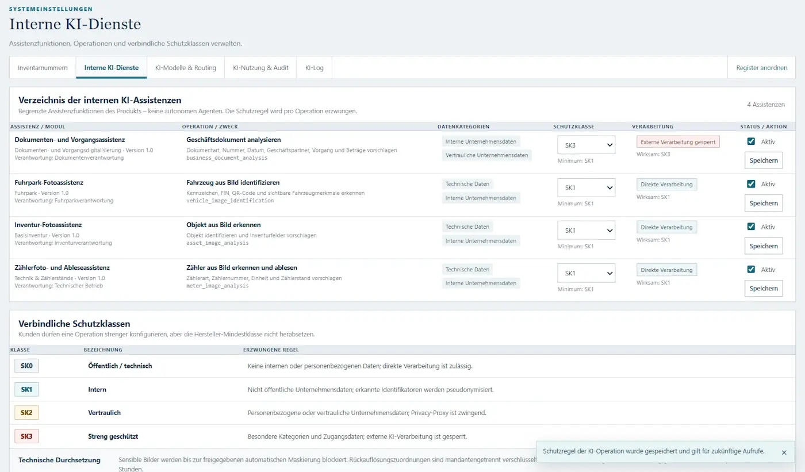The height and width of the screenshot is (472, 805).
Task: Click the '4 Assistenzen' count label
Action: pos(766,105)
